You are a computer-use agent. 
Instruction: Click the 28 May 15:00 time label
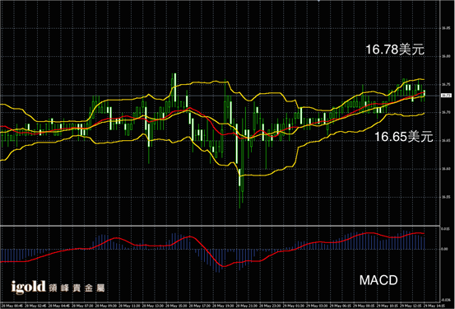tap(177, 306)
